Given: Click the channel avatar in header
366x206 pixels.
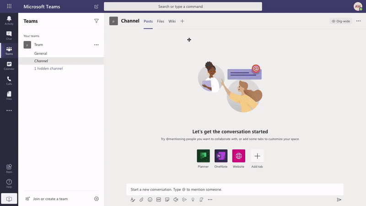Looking at the screenshot, I should click(113, 21).
